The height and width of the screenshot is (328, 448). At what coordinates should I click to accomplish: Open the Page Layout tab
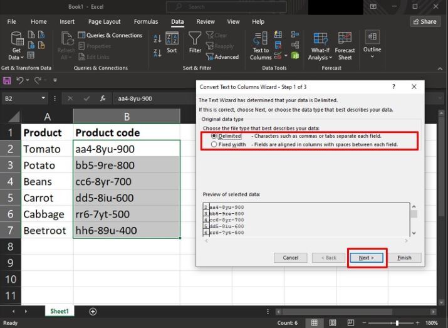[104, 21]
